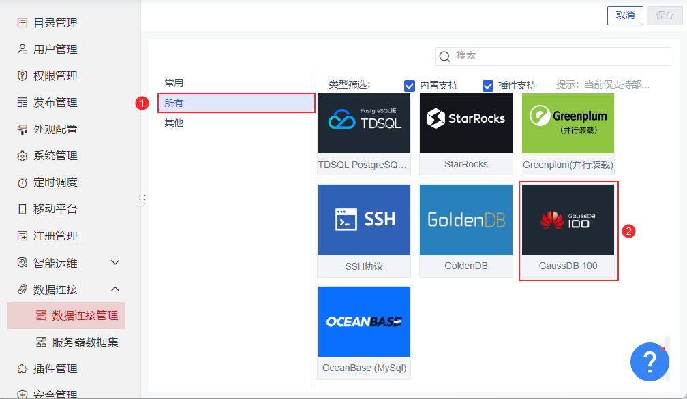Expand the 智能运维 chevron
687x399 pixels.
click(115, 263)
